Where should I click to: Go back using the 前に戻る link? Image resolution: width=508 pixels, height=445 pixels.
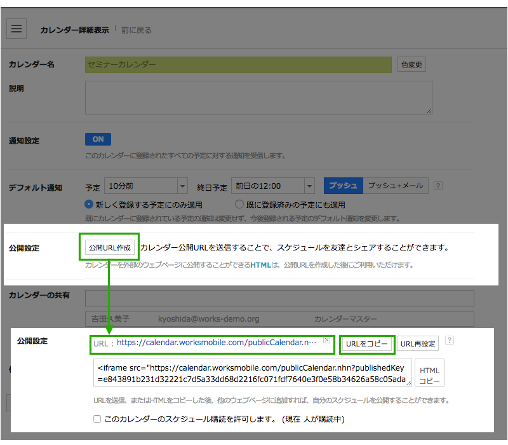(x=137, y=30)
